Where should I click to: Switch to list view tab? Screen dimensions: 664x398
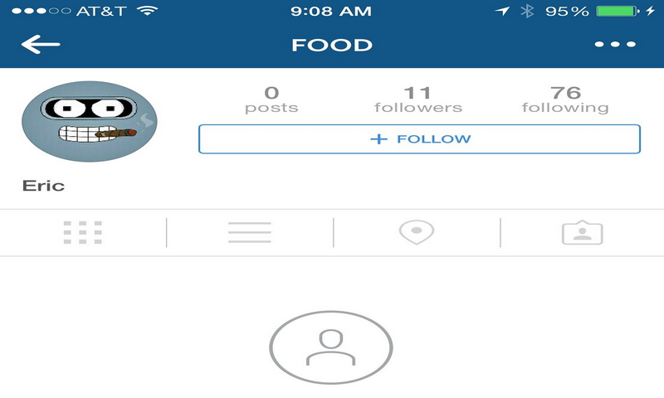click(x=250, y=232)
